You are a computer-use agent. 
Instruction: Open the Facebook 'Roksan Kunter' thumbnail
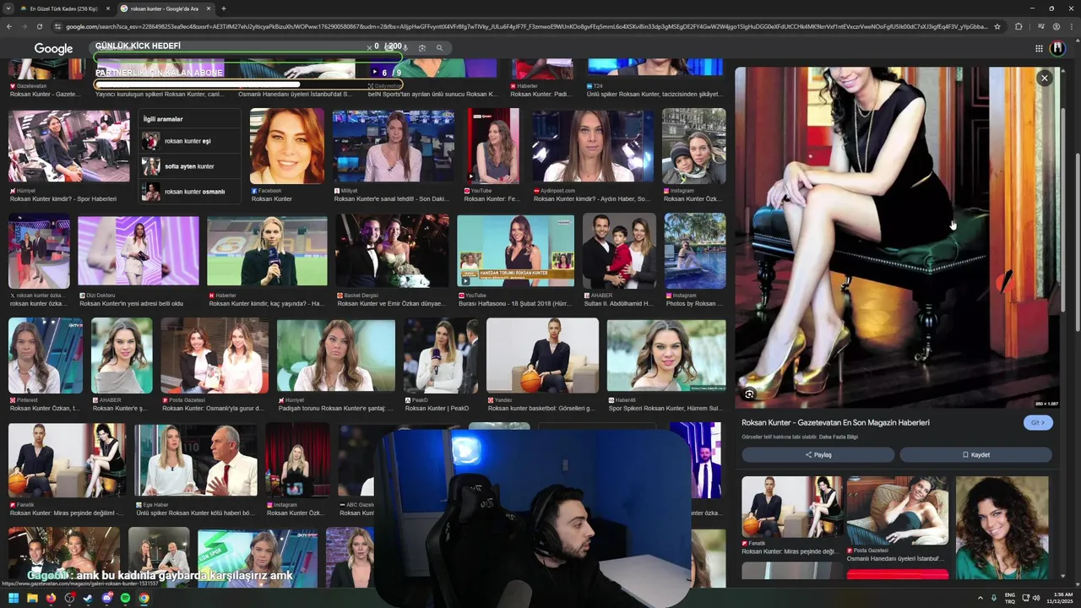(287, 146)
